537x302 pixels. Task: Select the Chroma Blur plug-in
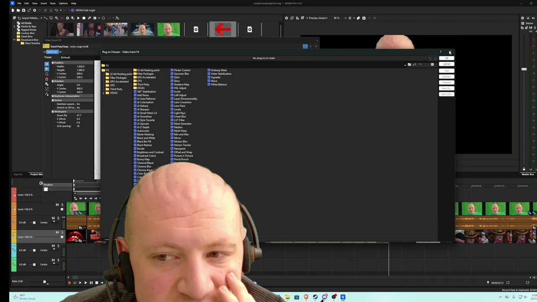(x=142, y=167)
